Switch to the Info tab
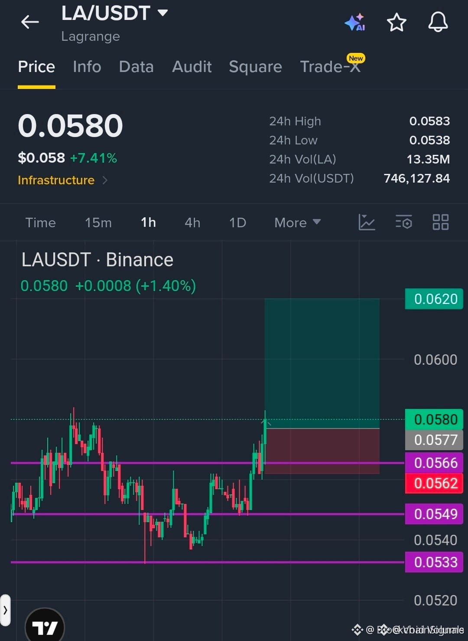This screenshot has width=468, height=641. click(x=87, y=67)
